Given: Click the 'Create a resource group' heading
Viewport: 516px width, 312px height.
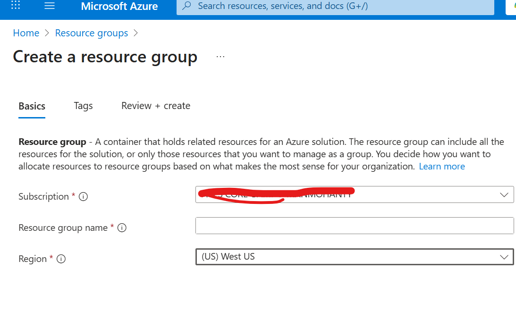Looking at the screenshot, I should (105, 57).
